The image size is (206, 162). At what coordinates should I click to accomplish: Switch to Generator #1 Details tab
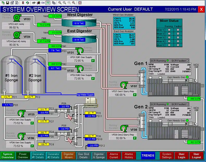pyautogui.click(x=38, y=156)
